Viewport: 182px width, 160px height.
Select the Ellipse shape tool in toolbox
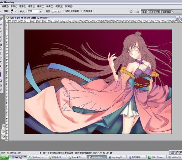tap(1, 58)
